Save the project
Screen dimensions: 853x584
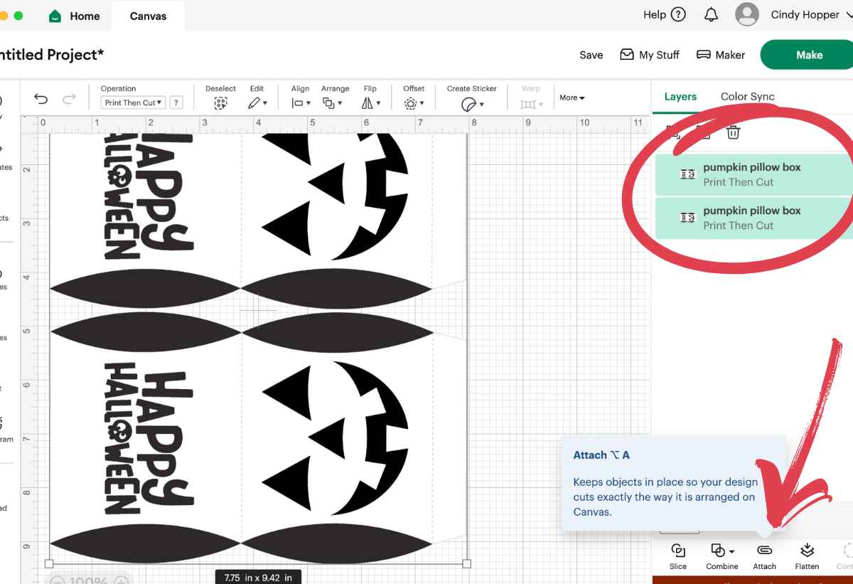coord(591,55)
